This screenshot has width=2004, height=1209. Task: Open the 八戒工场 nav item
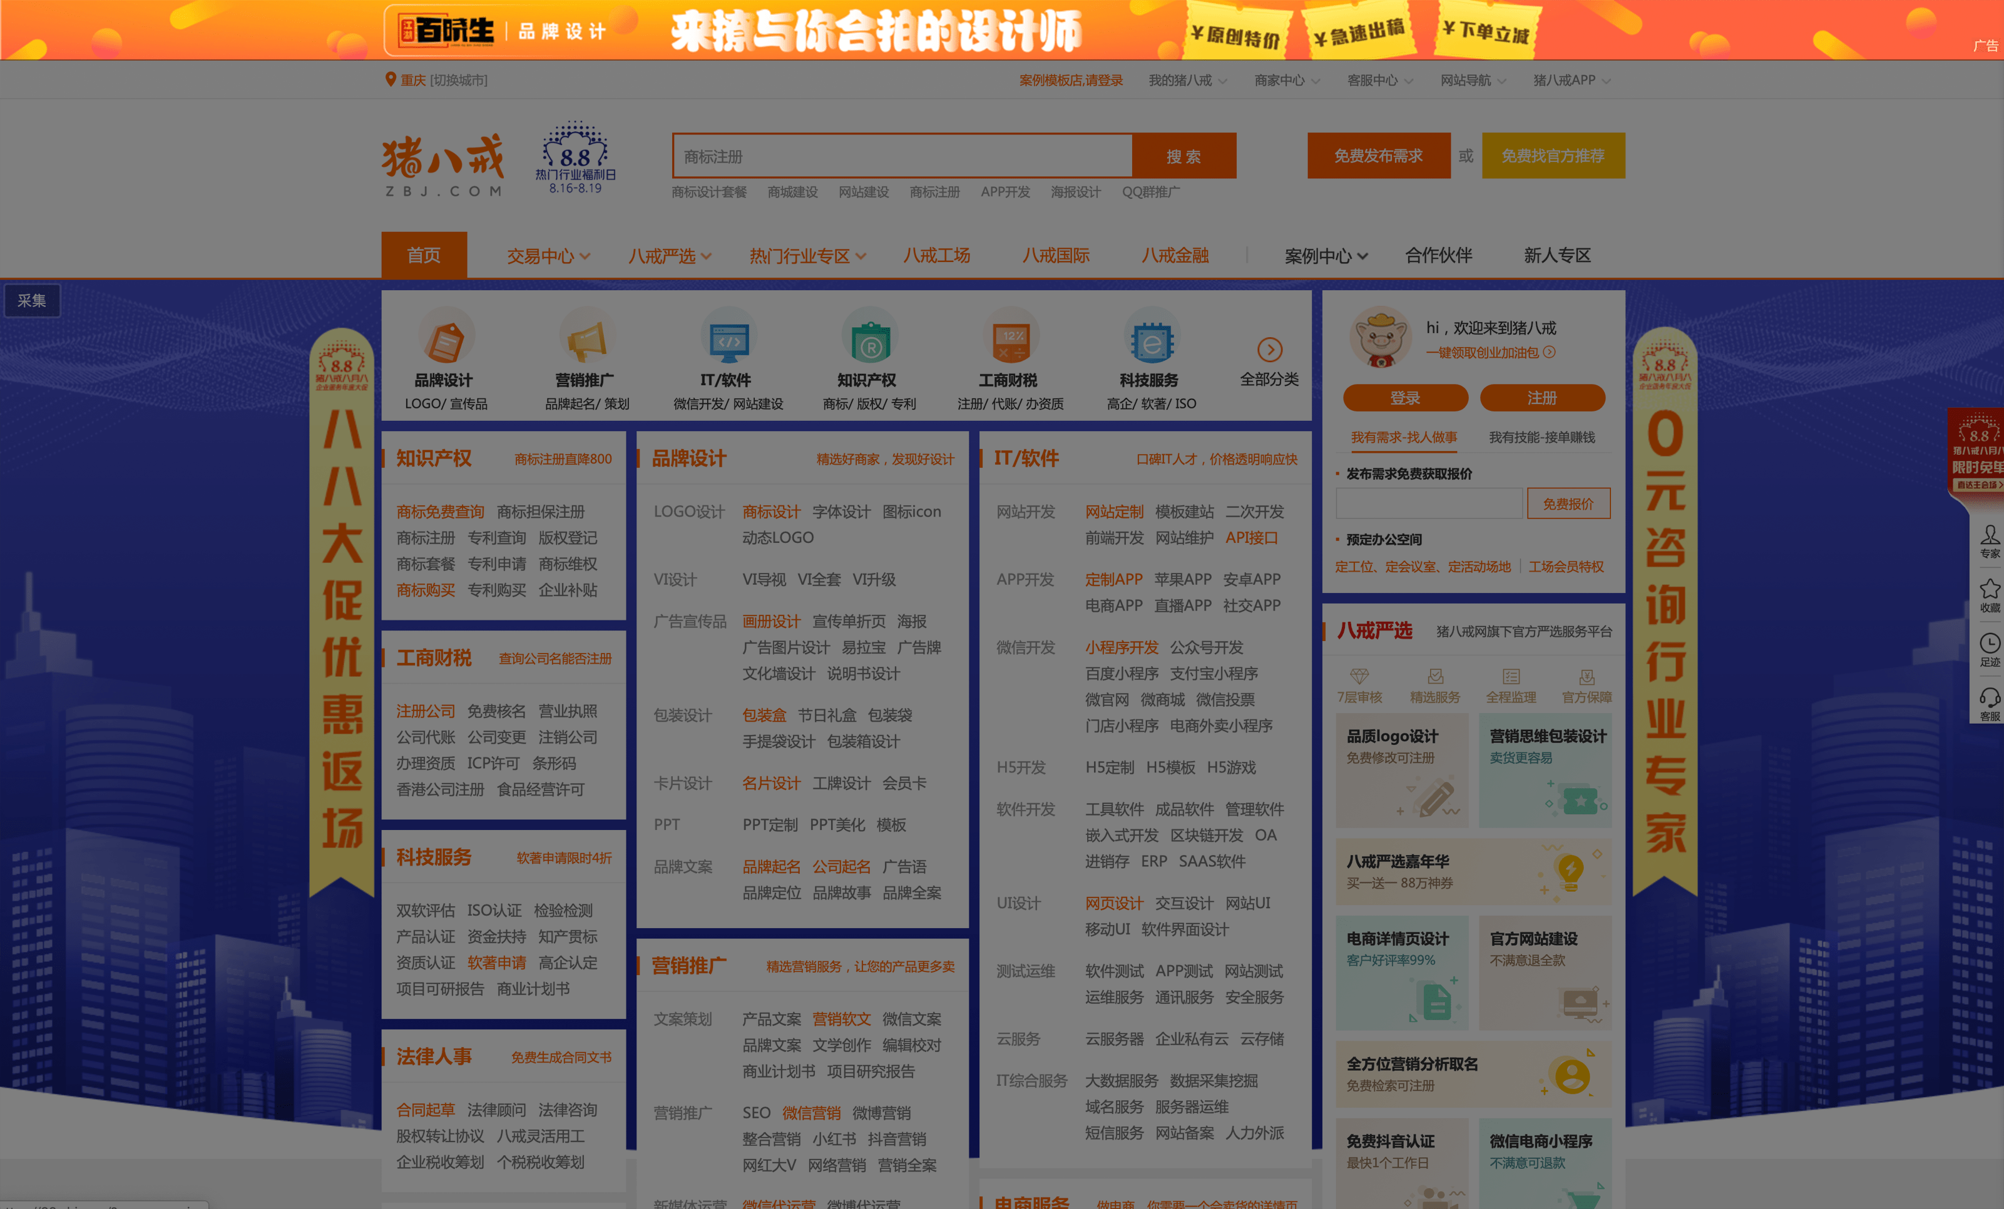click(x=936, y=255)
